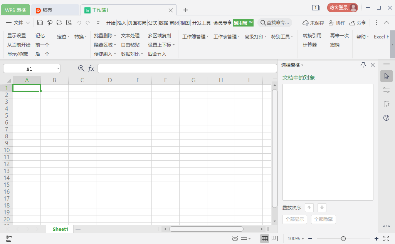The width and height of the screenshot is (395, 244).
Task: Switch to the 稻壳 tab
Action: click(55, 10)
